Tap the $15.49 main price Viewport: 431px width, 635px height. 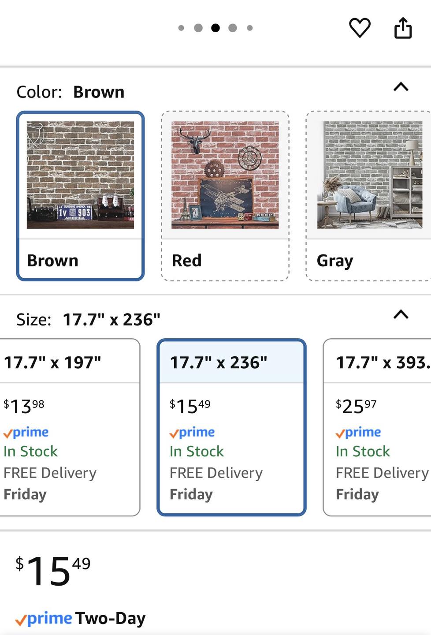pos(53,571)
